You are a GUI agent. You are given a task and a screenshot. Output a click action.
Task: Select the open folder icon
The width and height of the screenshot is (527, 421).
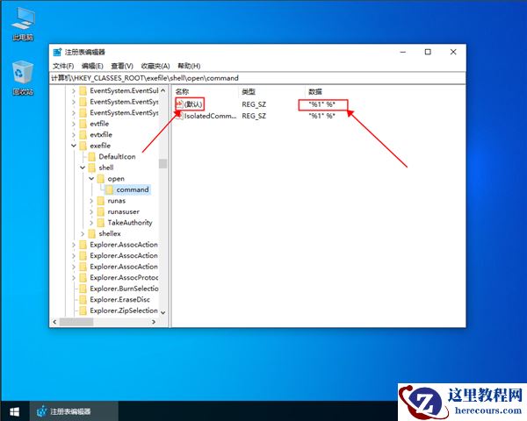tap(100, 179)
